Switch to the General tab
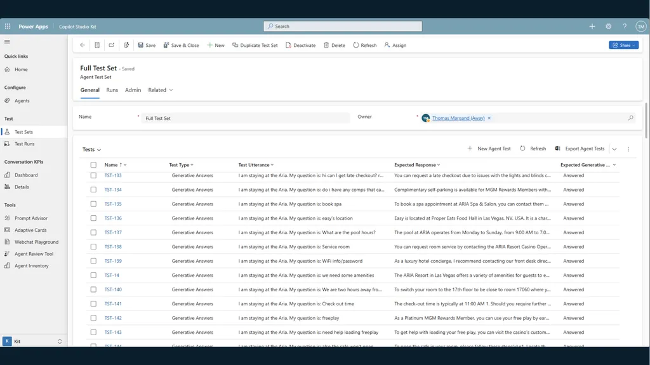Image resolution: width=650 pixels, height=365 pixels. point(90,90)
